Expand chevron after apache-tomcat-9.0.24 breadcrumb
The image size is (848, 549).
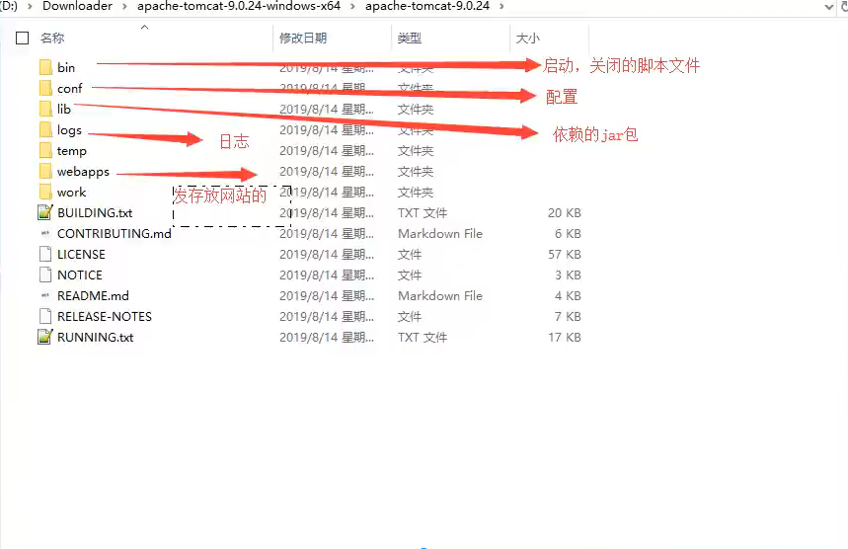[x=501, y=7]
